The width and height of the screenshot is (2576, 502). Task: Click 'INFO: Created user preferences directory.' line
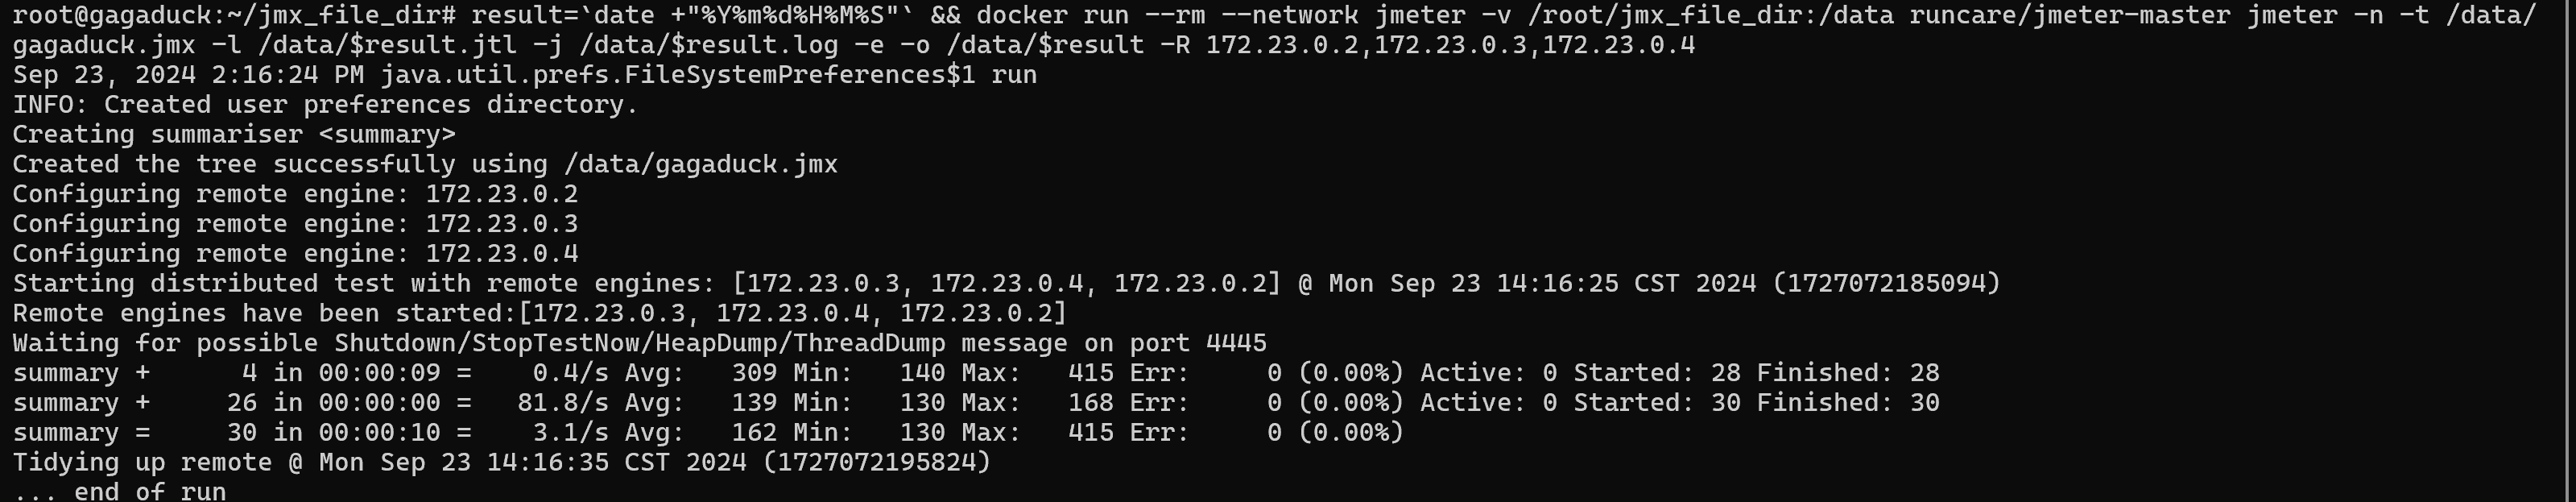point(325,105)
